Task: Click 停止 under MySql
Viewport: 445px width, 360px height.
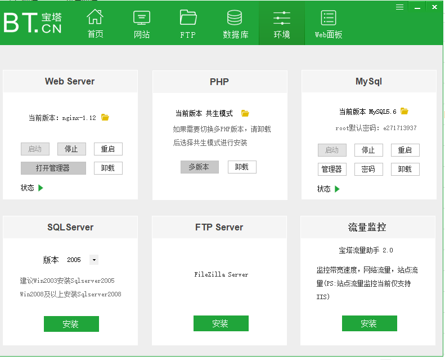Action: pos(368,150)
